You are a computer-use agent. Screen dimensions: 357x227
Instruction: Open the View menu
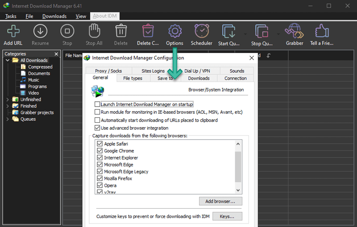pos(81,16)
